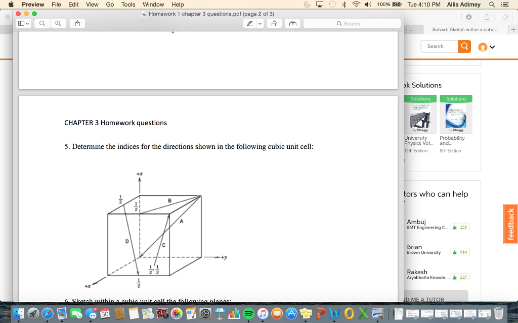This screenshot has width=518, height=323.
Task: Open Safari from the dock
Action: pos(48,313)
